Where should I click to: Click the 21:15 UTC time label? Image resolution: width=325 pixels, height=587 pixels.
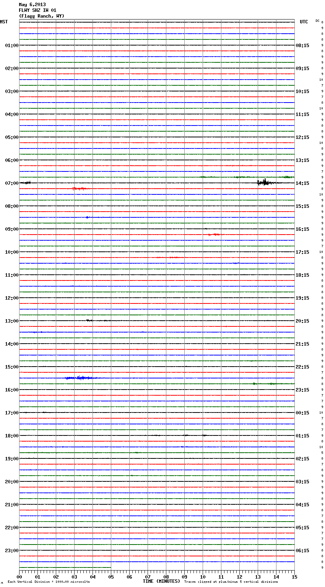302,344
